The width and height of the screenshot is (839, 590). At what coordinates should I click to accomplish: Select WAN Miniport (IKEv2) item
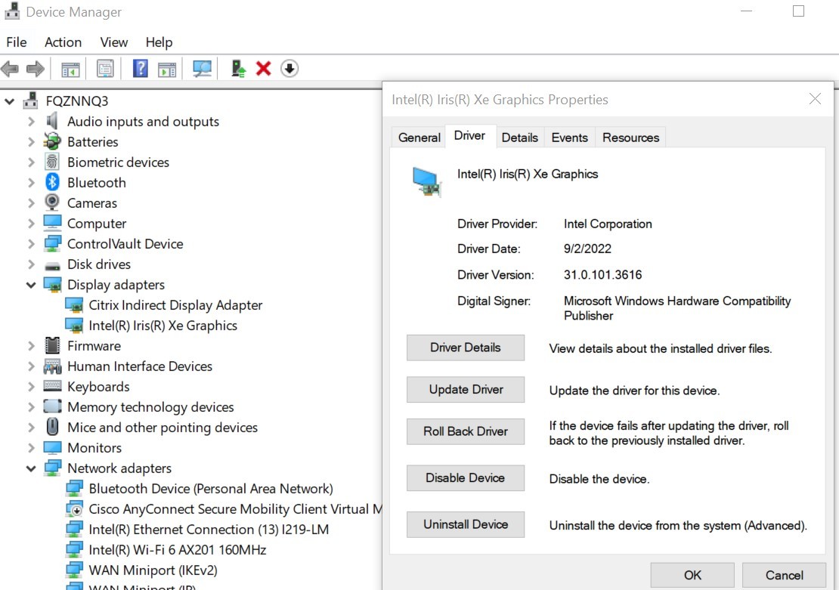point(153,570)
